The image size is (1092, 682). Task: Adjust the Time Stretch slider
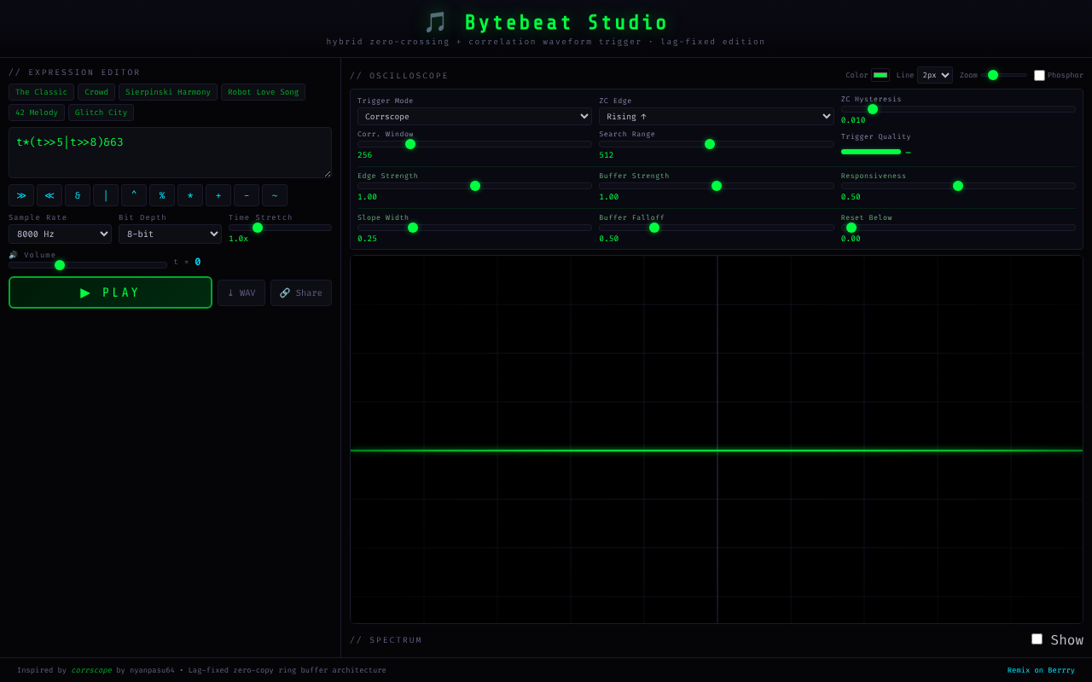pyautogui.click(x=280, y=228)
